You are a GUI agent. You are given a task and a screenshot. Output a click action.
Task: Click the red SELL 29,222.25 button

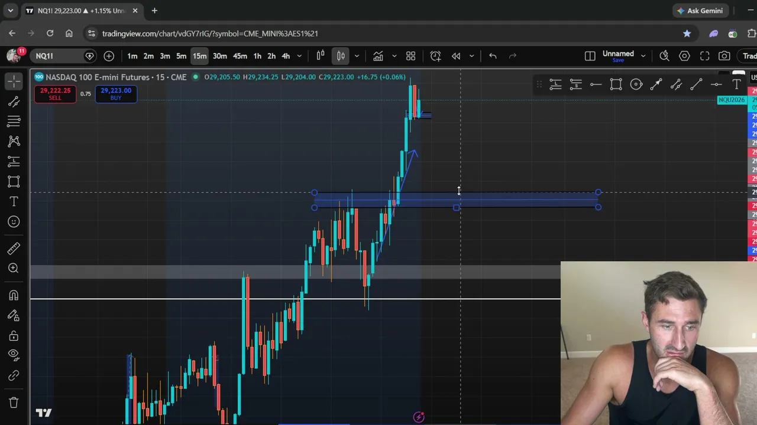[55, 94]
